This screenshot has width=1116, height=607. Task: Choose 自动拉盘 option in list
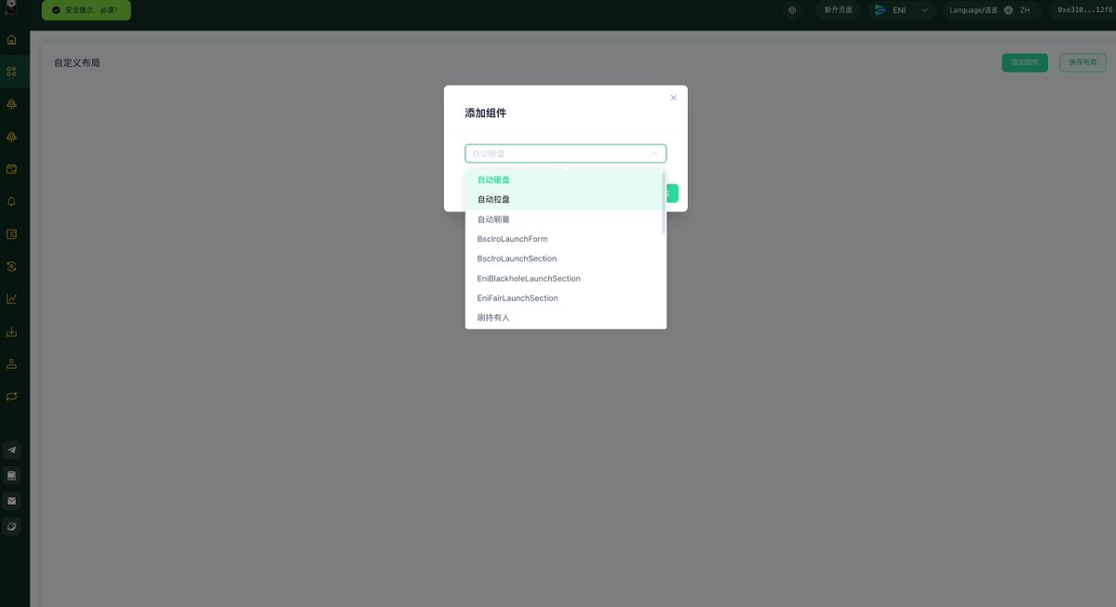(x=564, y=200)
